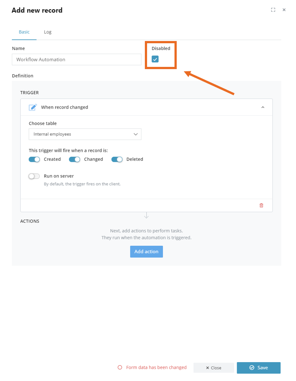Viewport: 296px width, 381px height.
Task: Save the new record
Action: pyautogui.click(x=259, y=368)
